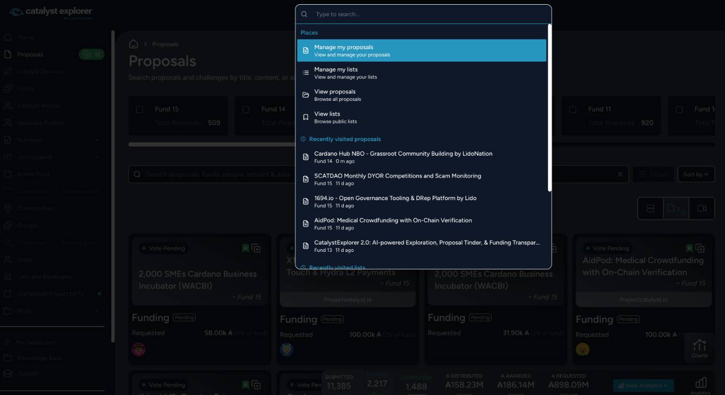725x395 pixels.
Task: Click the command palette vertical scrollbar
Action: (x=549, y=108)
